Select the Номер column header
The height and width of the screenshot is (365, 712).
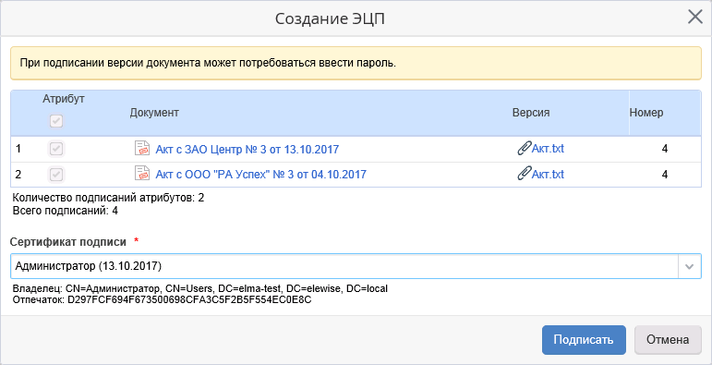(x=646, y=113)
